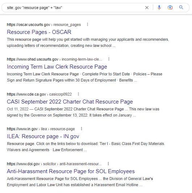Click the https://www.cde.ca.gov casiccrp0922 breadcrumb

39,94
